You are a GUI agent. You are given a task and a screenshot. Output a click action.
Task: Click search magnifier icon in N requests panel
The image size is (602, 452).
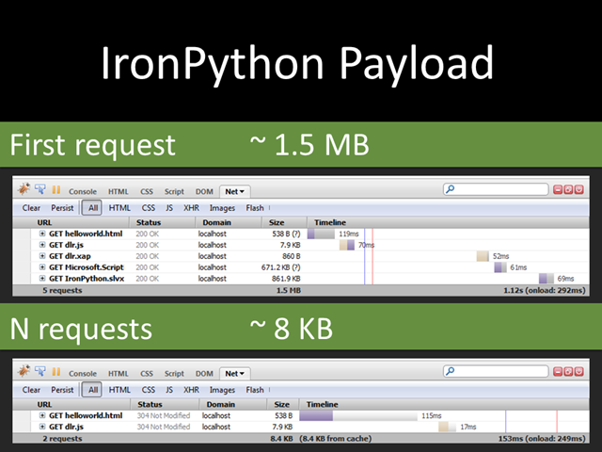tap(451, 371)
